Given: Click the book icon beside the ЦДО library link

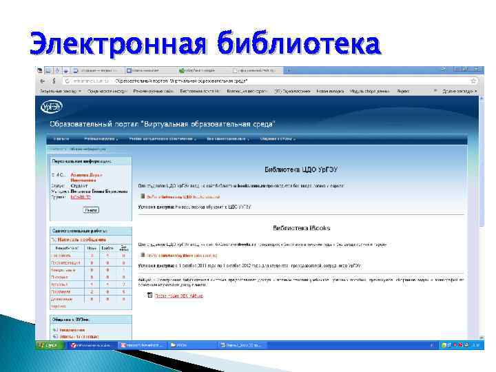Looking at the screenshot, I should [x=143, y=196].
